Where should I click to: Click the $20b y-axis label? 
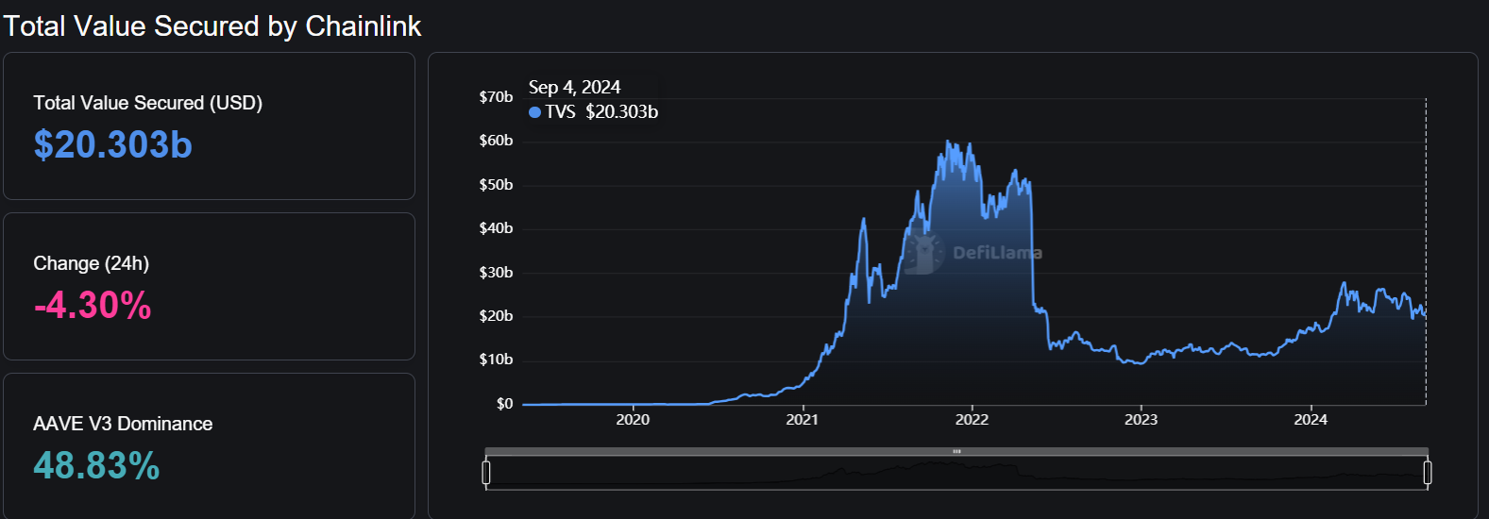[x=496, y=316]
